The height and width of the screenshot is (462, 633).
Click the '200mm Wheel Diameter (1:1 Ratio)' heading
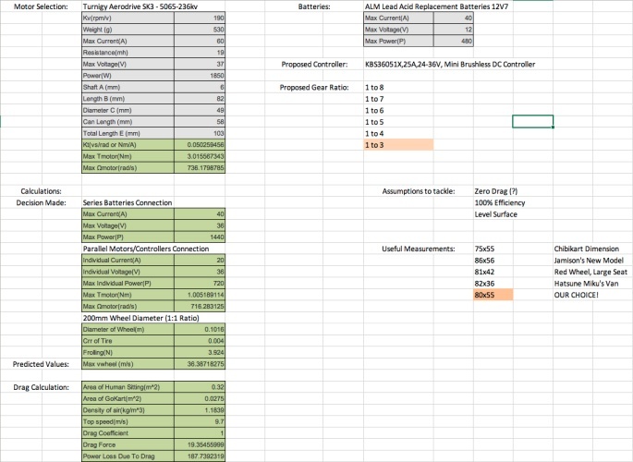pos(140,318)
